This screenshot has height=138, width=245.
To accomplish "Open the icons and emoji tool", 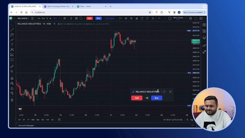I will tap(12, 60).
